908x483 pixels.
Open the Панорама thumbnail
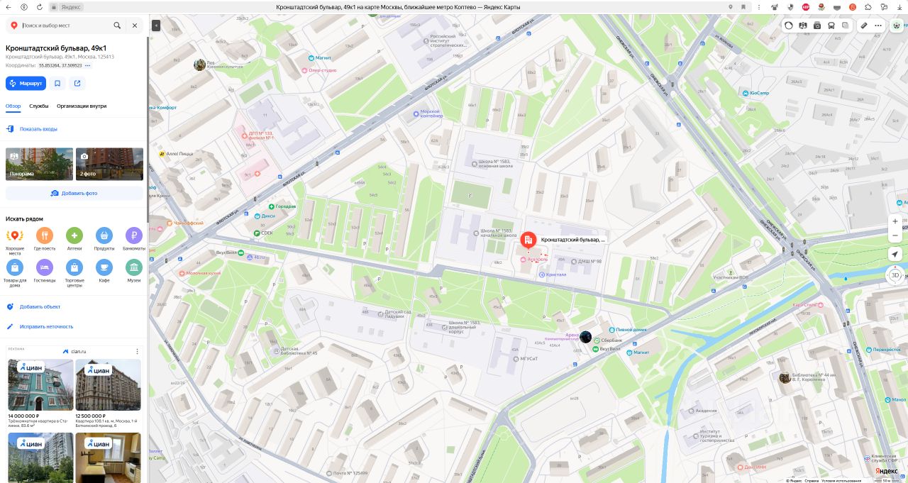(39, 164)
